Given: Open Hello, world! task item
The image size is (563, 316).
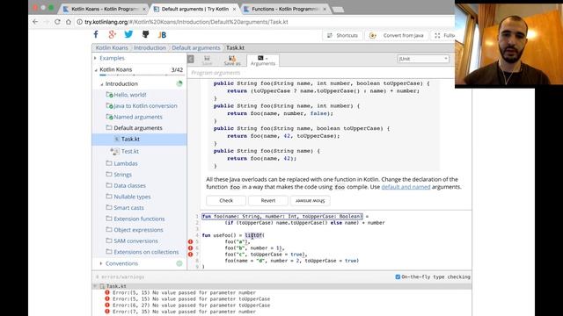Looking at the screenshot, I should point(130,95).
